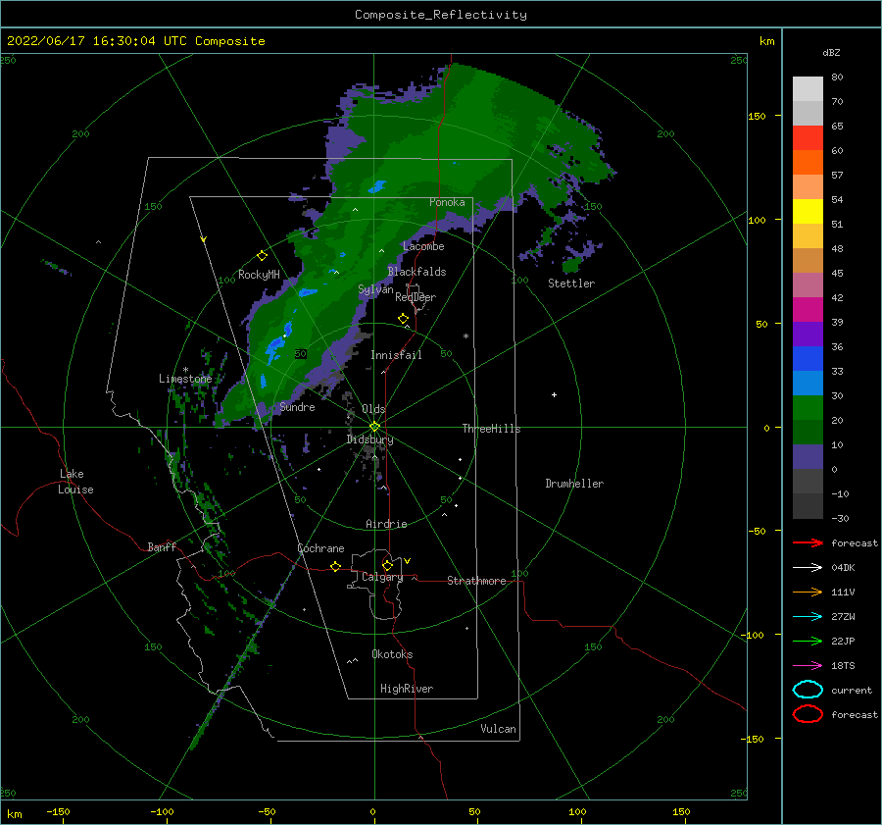Click the green 20 dBZ color swatch

[x=808, y=408]
